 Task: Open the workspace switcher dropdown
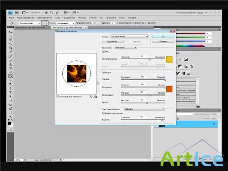point(191,12)
